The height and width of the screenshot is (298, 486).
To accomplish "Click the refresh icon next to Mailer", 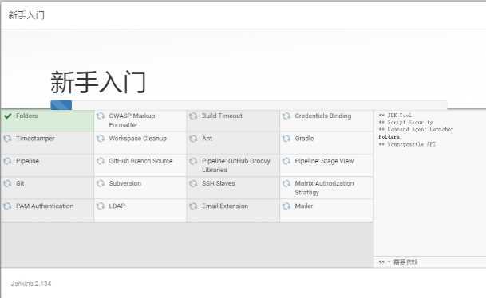I will (x=286, y=206).
